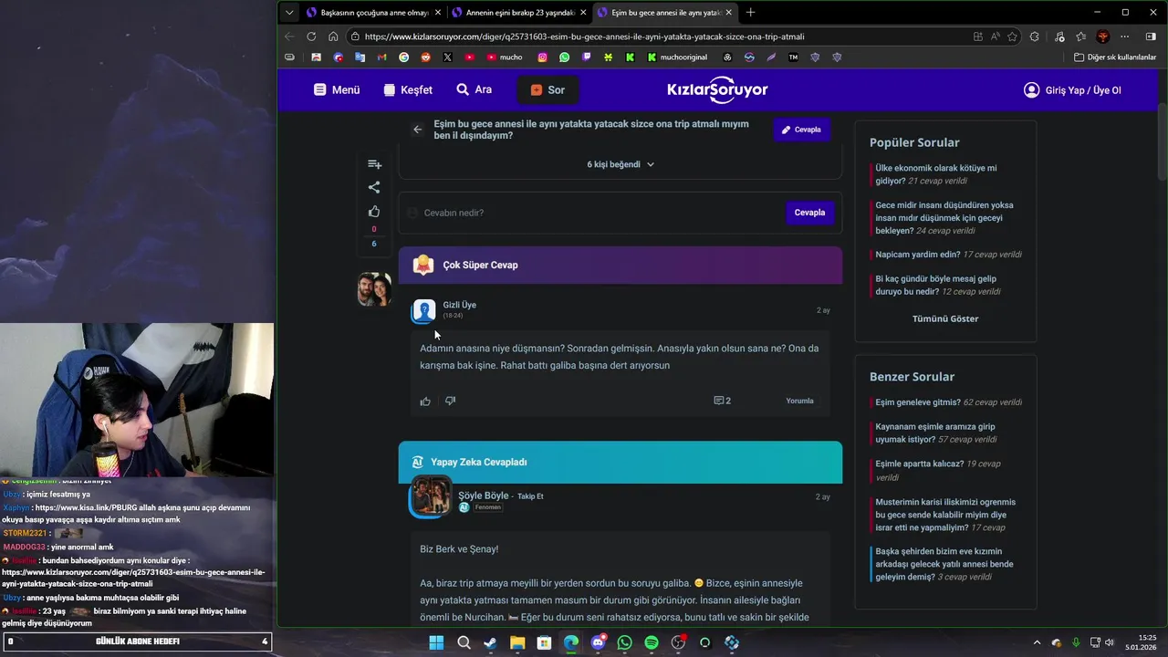The height and width of the screenshot is (657, 1168).
Task: Open a new browser tab
Action: [x=750, y=13]
